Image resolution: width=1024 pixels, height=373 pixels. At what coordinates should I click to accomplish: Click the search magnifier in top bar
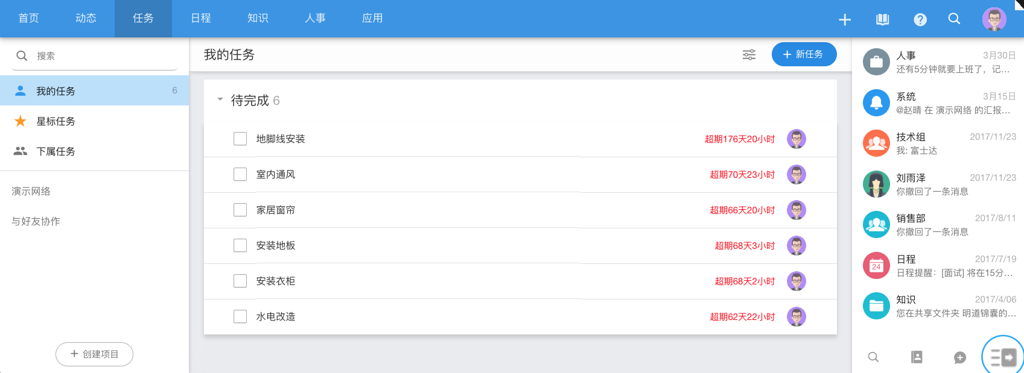pyautogui.click(x=954, y=19)
